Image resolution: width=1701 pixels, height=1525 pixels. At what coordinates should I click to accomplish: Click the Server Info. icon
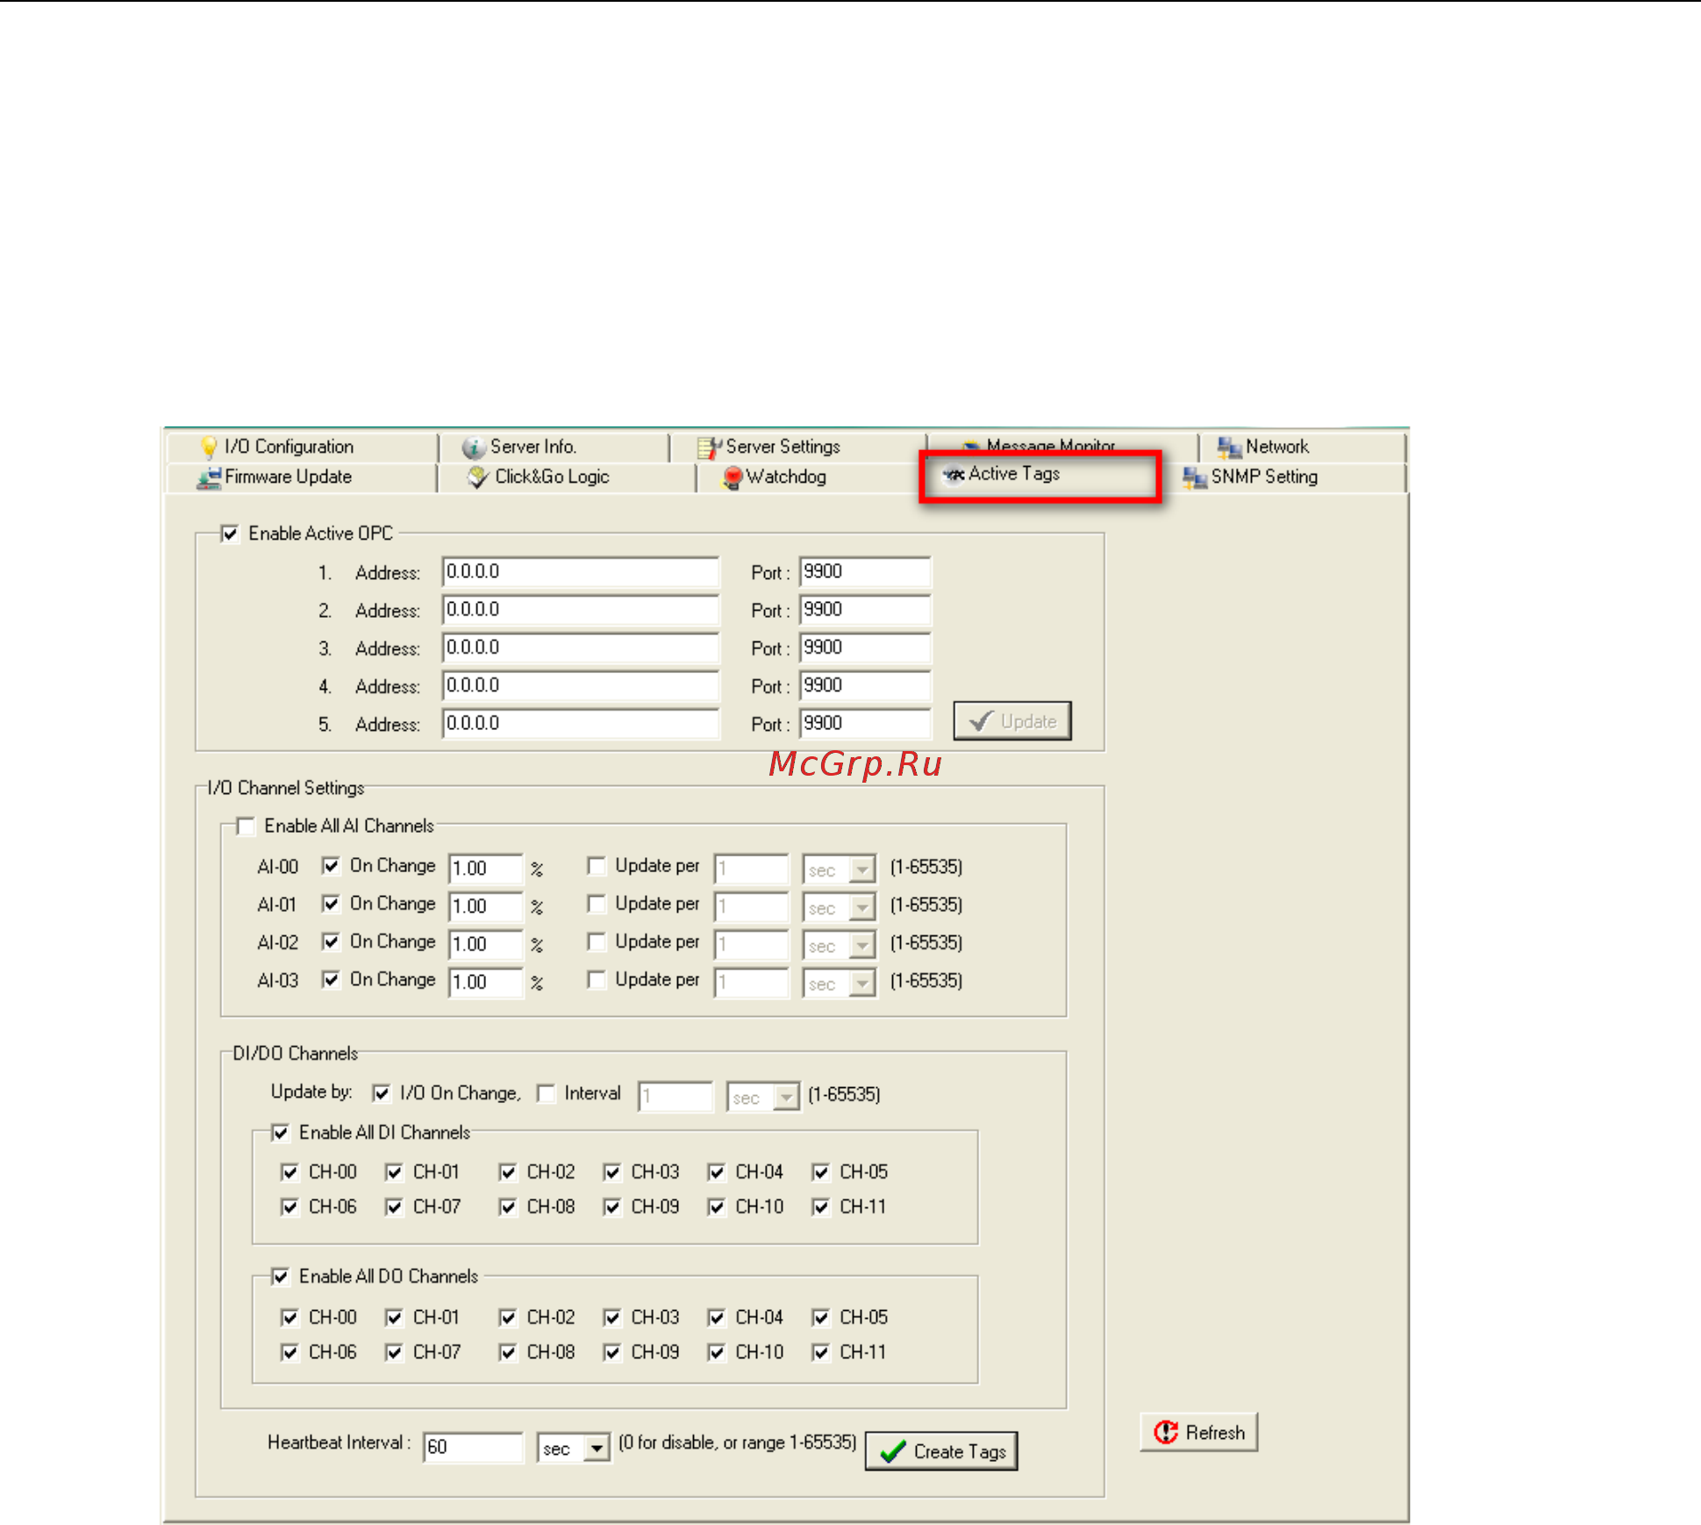point(474,447)
